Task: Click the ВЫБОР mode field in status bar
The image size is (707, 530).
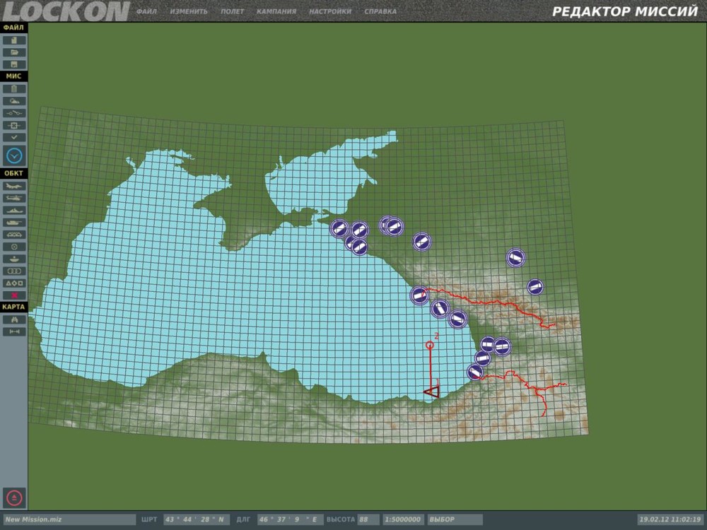Action: tap(455, 519)
